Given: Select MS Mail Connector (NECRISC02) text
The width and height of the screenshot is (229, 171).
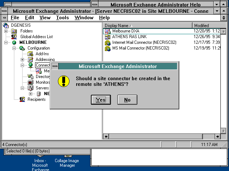Looking at the screenshot, I should coord(141,48).
